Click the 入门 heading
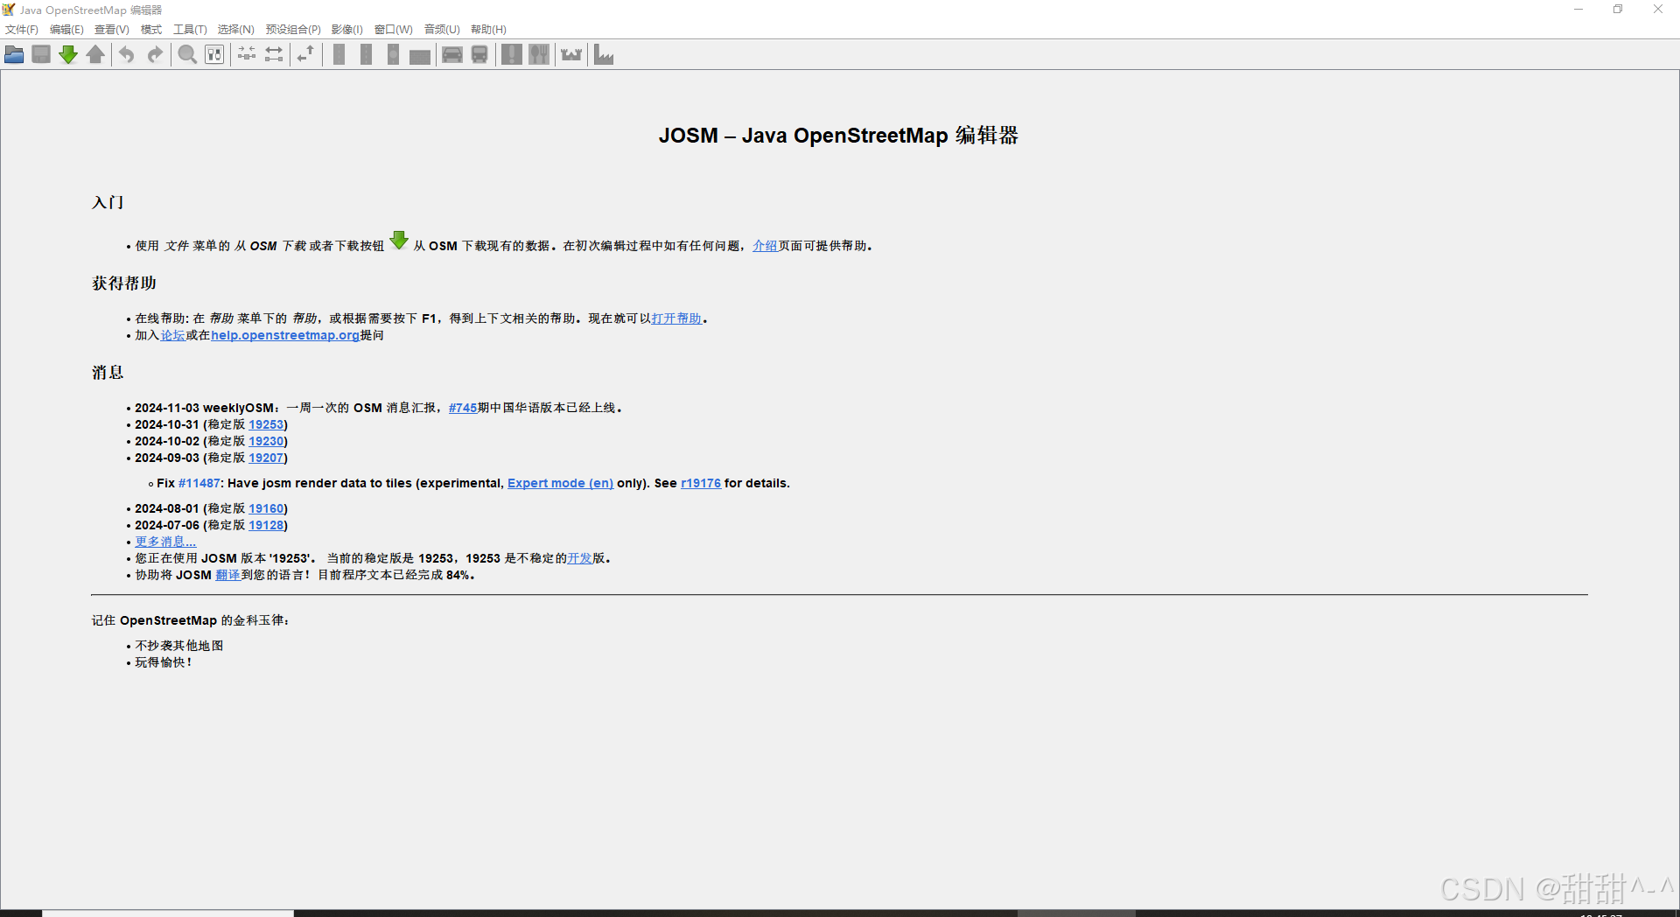 [108, 202]
